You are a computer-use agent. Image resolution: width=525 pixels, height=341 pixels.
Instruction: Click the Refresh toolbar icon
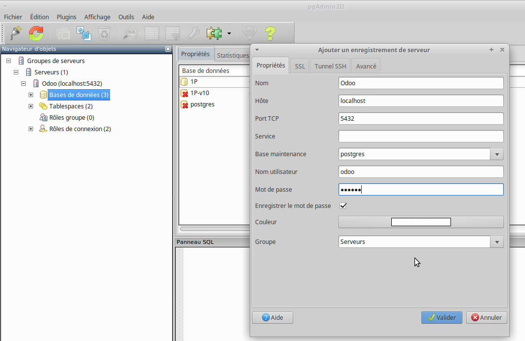[36, 33]
